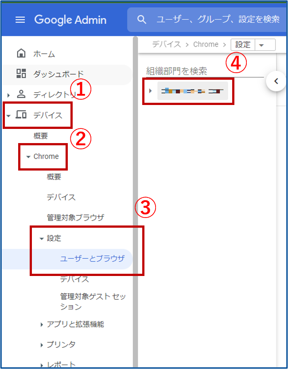This screenshot has height=369, width=288.
Task: Click the 組織部門を検索 search field
Action: pyautogui.click(x=205, y=71)
